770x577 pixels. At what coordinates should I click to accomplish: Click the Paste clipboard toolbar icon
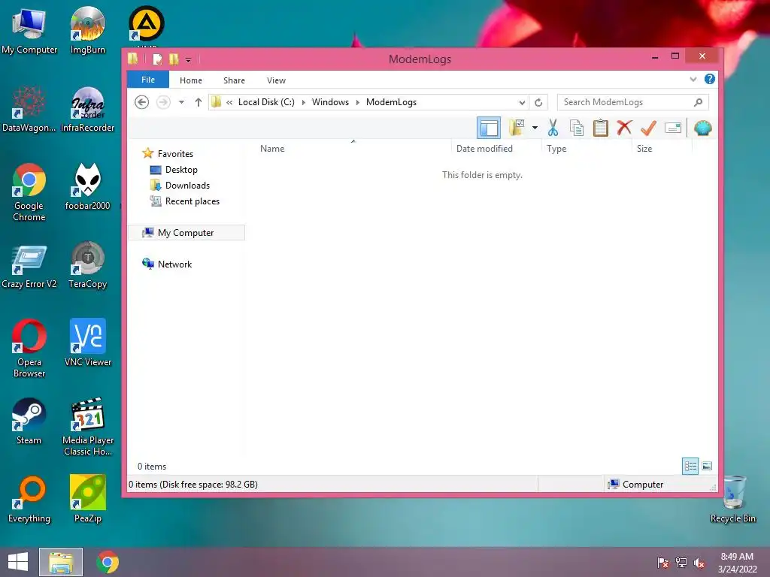click(600, 128)
